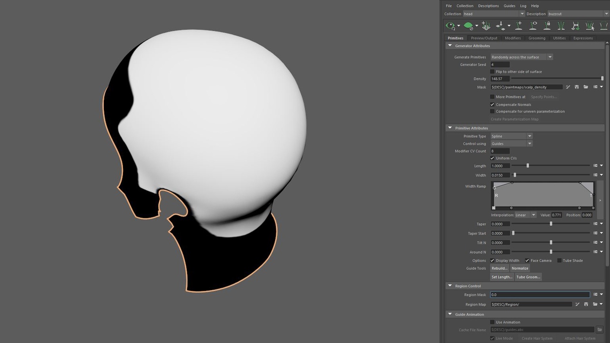Uncheck Compensate Normals checkbox

coord(492,104)
